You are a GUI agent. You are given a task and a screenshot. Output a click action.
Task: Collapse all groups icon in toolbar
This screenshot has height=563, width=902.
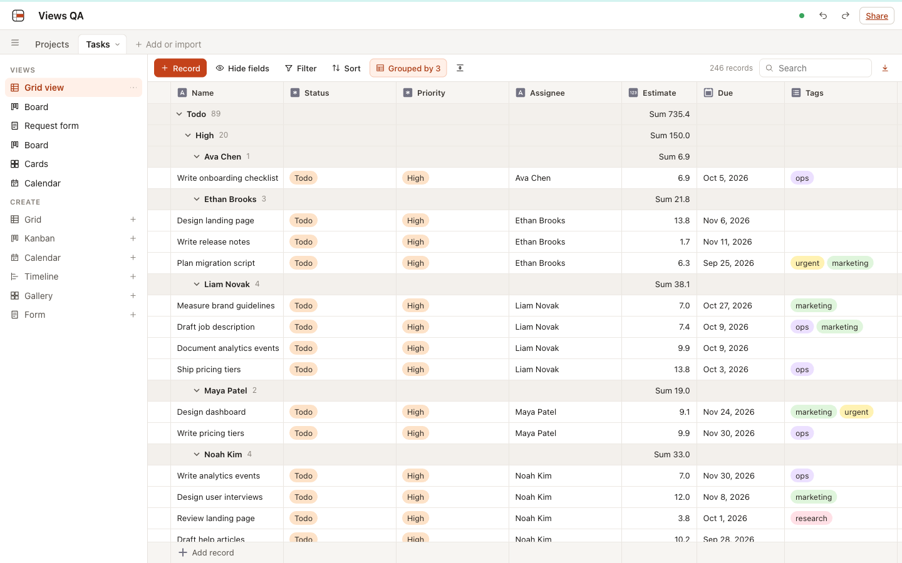coord(460,68)
